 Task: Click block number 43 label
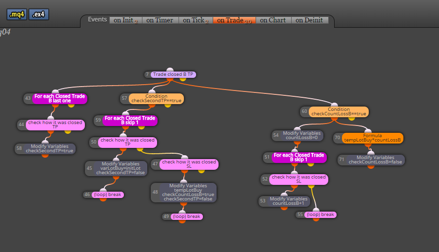point(28,98)
